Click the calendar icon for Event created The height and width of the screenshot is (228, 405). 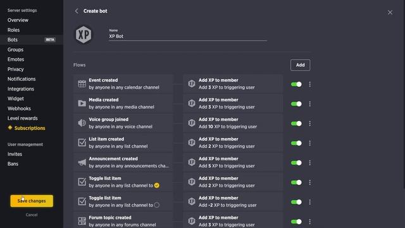coord(82,84)
